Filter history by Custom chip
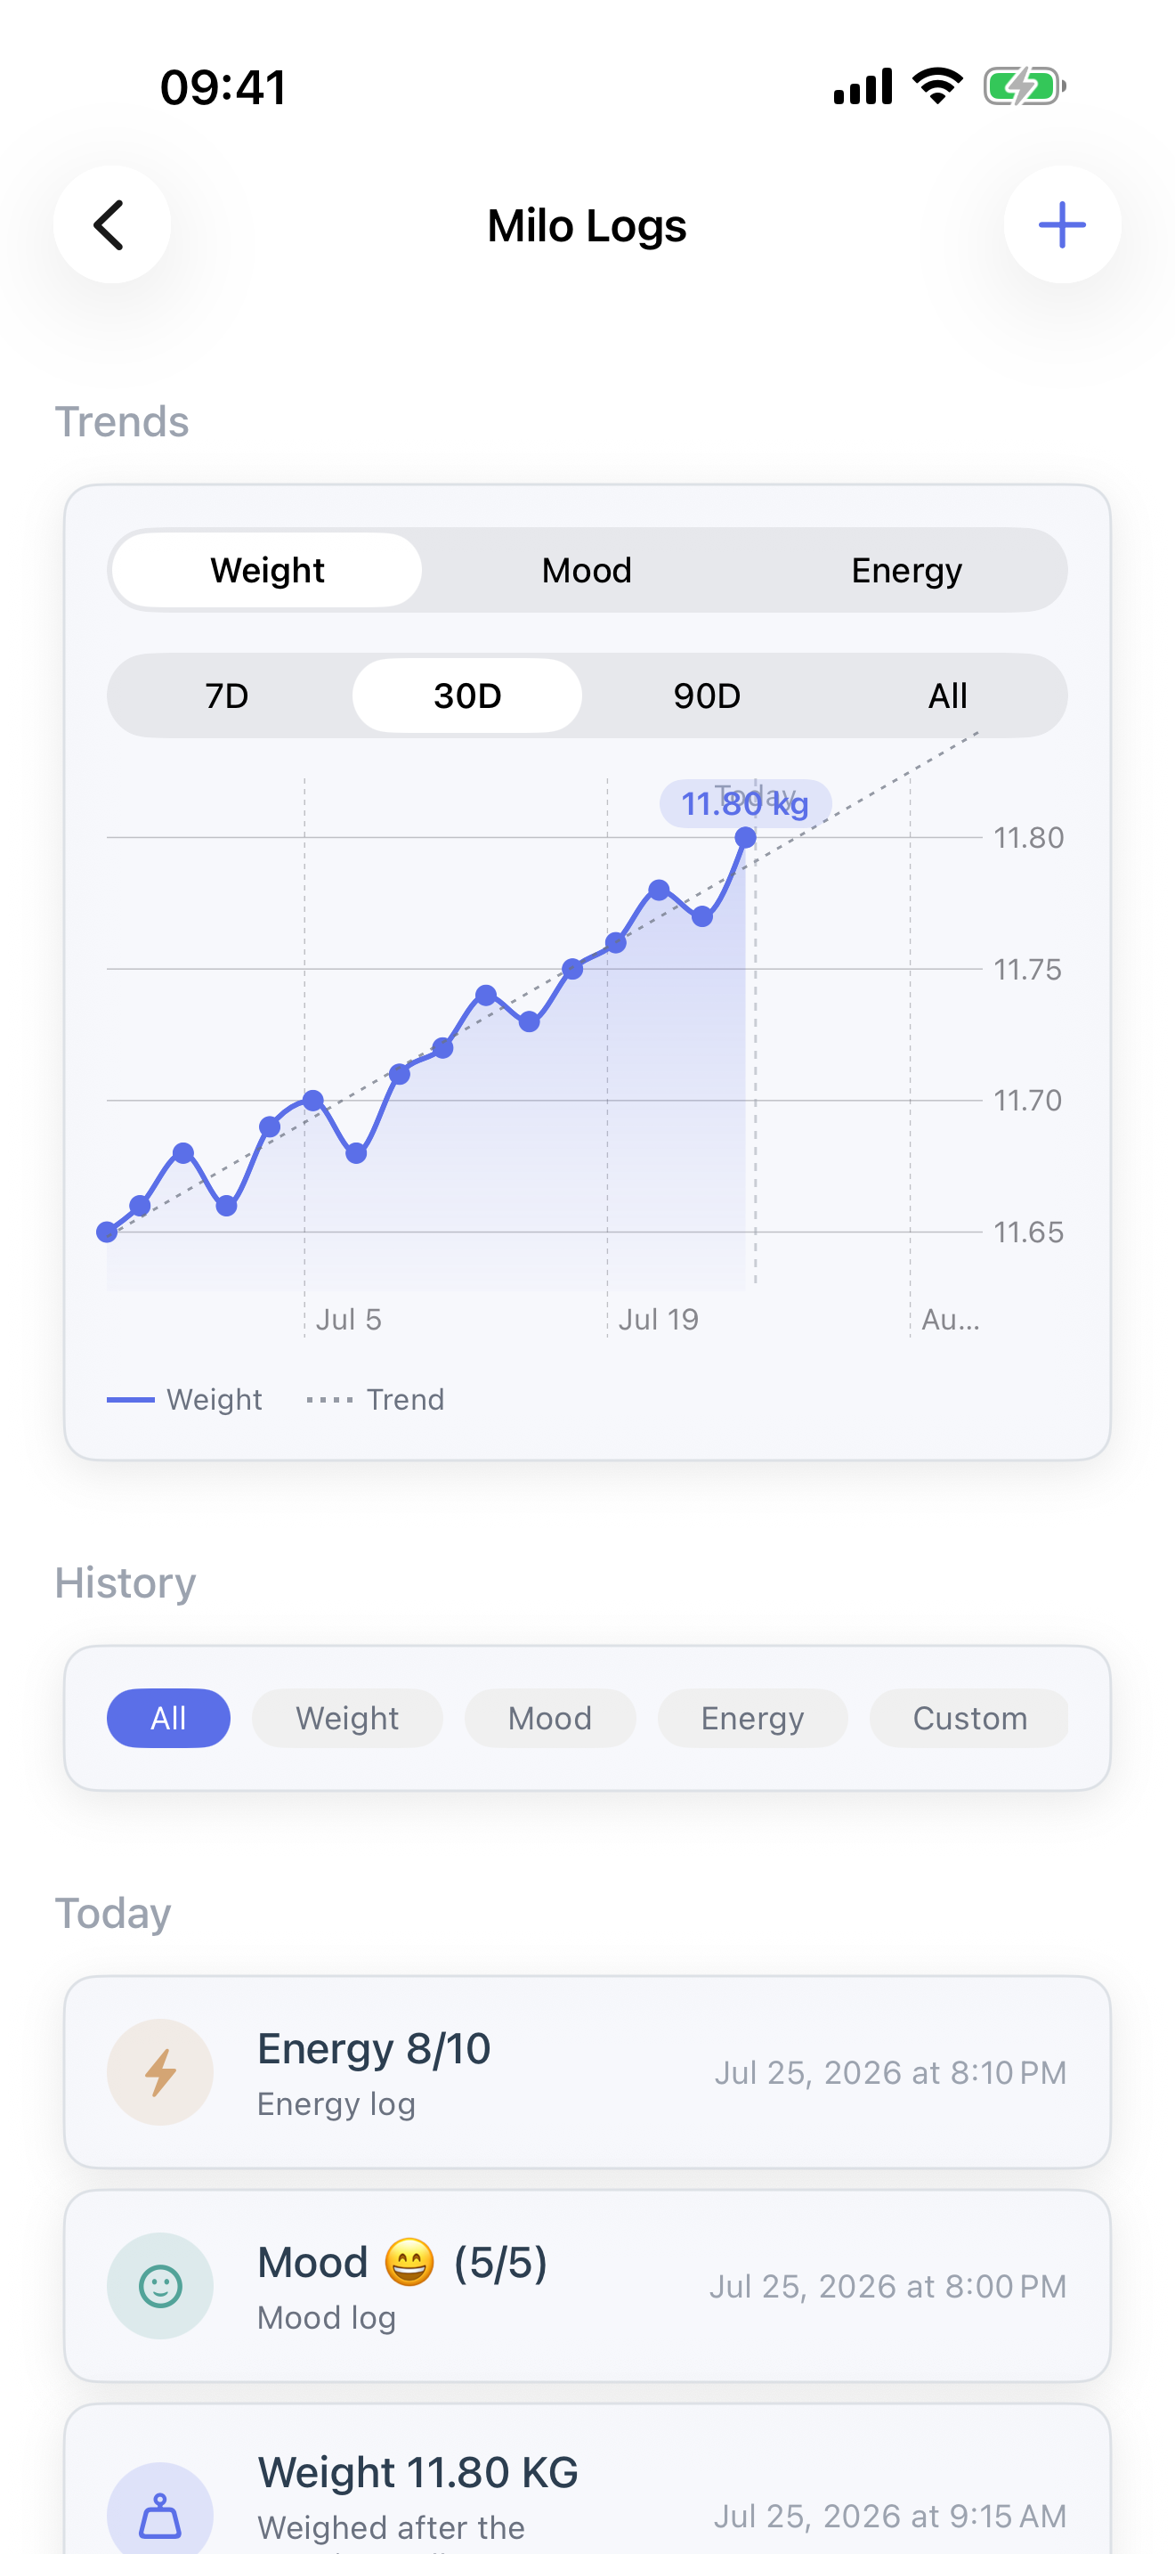 968,1718
